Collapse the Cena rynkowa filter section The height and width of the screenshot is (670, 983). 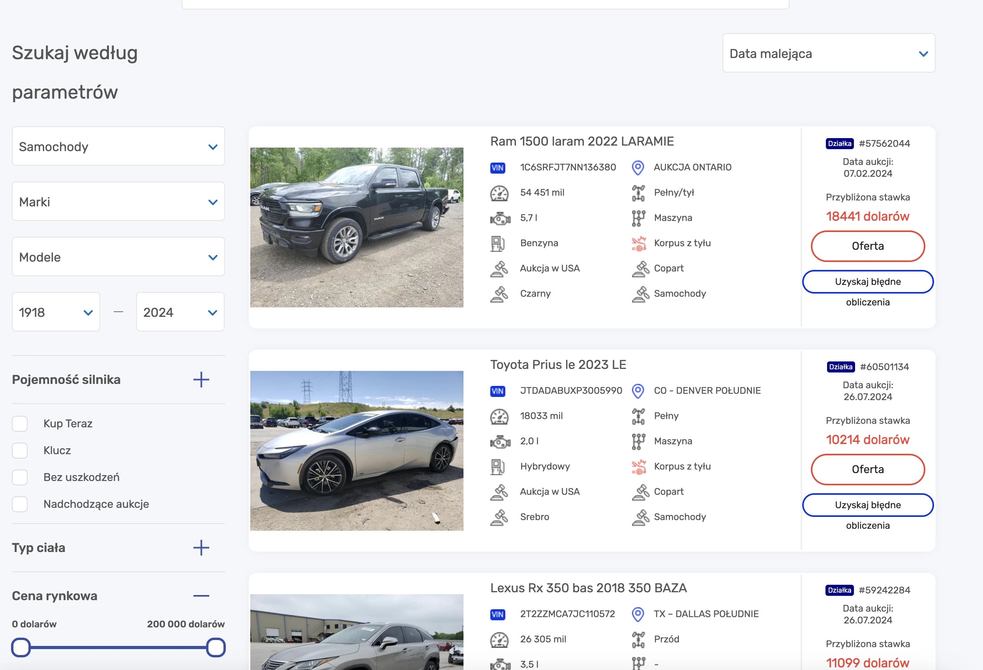click(201, 596)
